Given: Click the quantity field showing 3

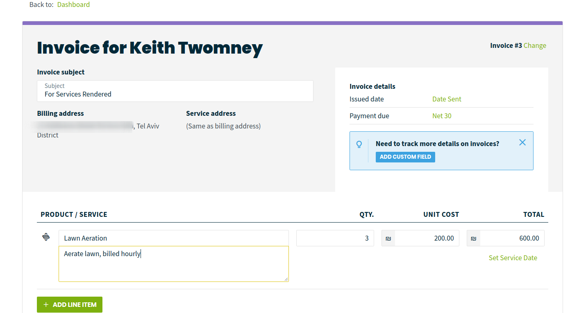Looking at the screenshot, I should (x=335, y=238).
